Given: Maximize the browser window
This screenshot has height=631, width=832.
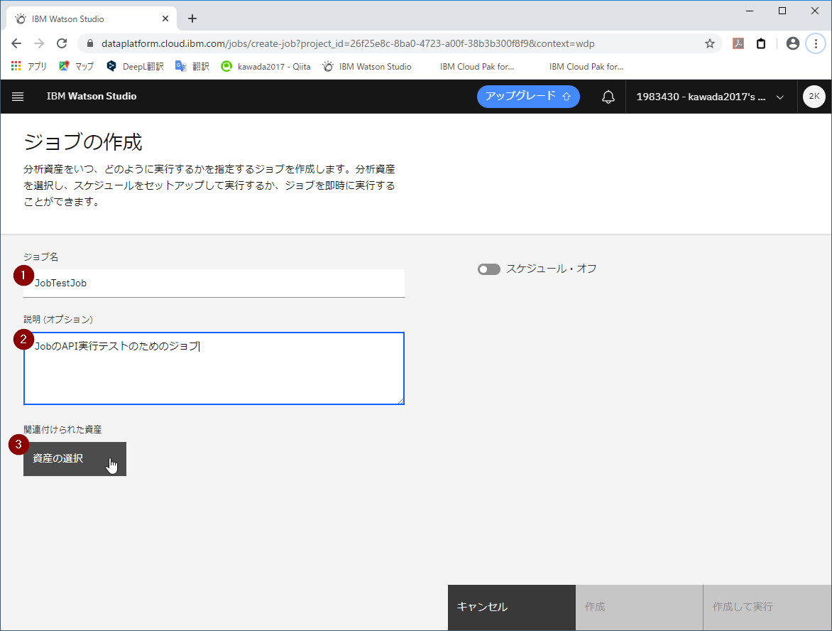Looking at the screenshot, I should coord(782,11).
